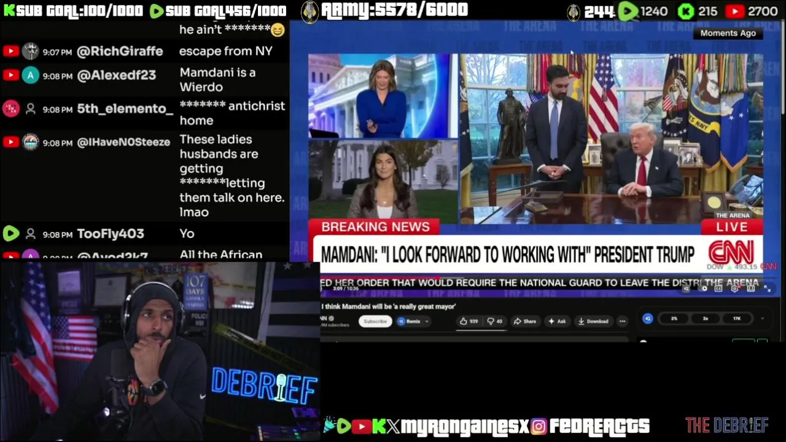The height and width of the screenshot is (442, 786).
Task: Click the YouTube icon beside @IHaveN0Steeze
Action: pos(10,142)
